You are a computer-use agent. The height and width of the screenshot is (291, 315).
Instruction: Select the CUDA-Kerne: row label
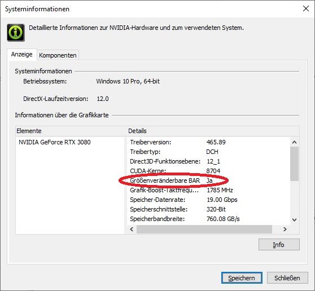148,171
